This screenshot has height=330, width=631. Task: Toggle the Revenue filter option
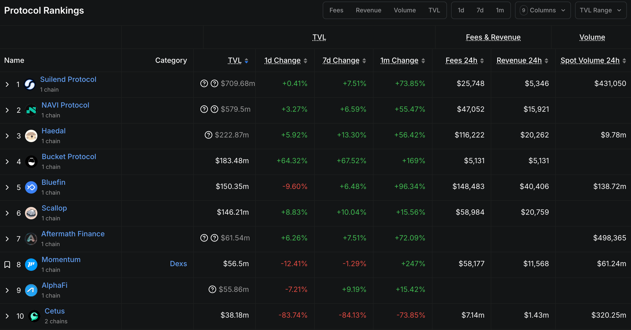(x=368, y=10)
